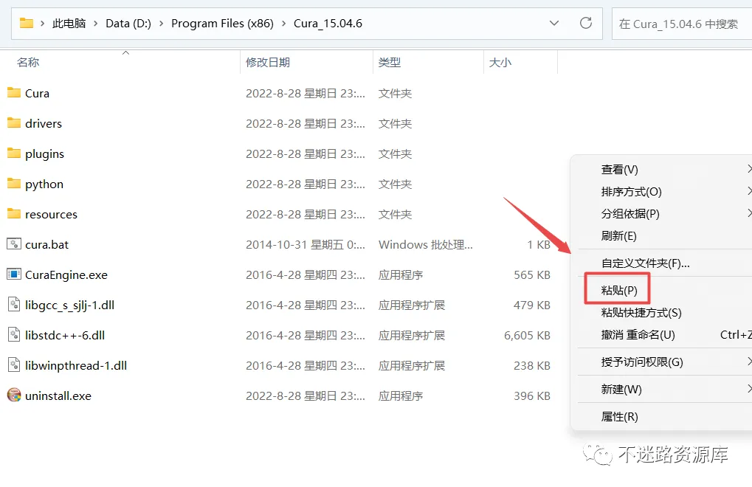752x487 pixels.
Task: Go to Program Files (x86) in the breadcrumb
Action: 222,24
